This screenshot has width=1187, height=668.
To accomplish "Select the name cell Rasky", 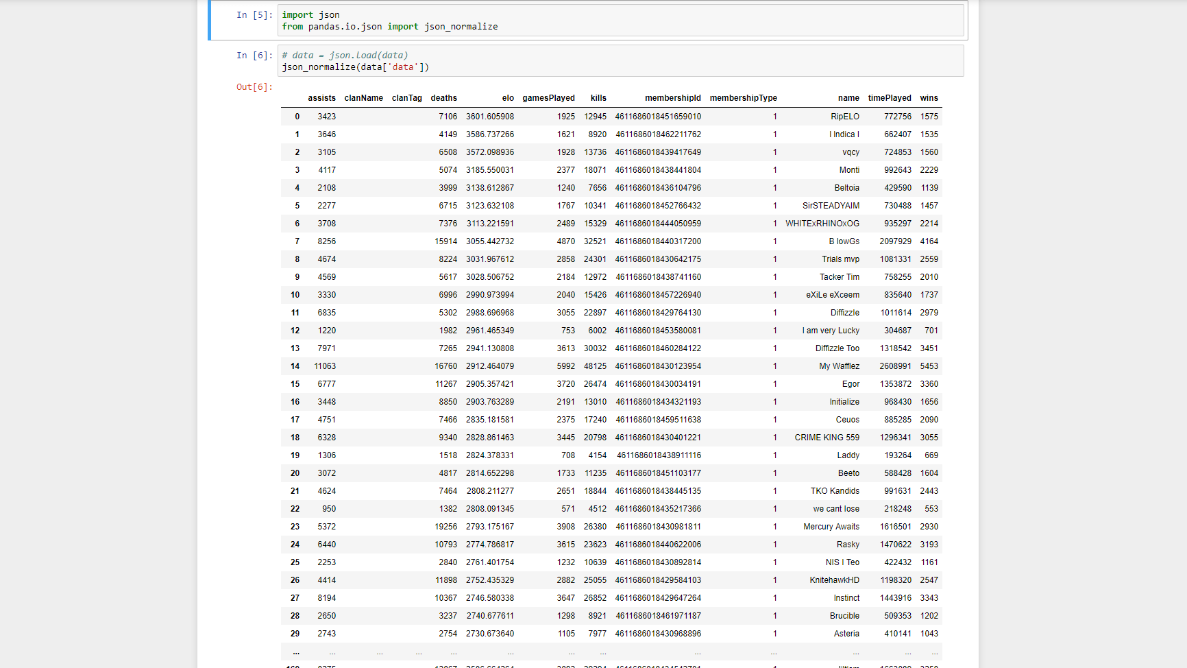I will [x=848, y=545].
